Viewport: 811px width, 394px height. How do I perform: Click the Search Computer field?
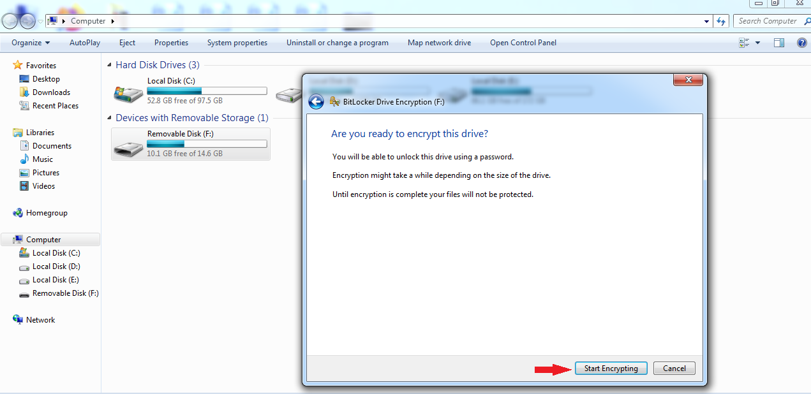click(x=768, y=21)
